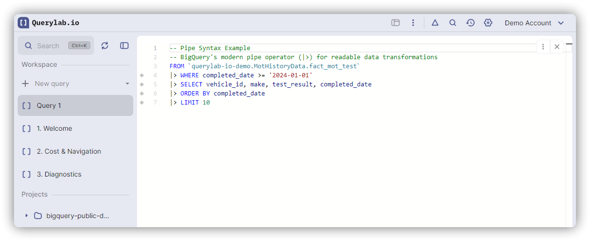Close the editor panel with X
Viewport: 590px width, 241px height.
pos(557,47)
